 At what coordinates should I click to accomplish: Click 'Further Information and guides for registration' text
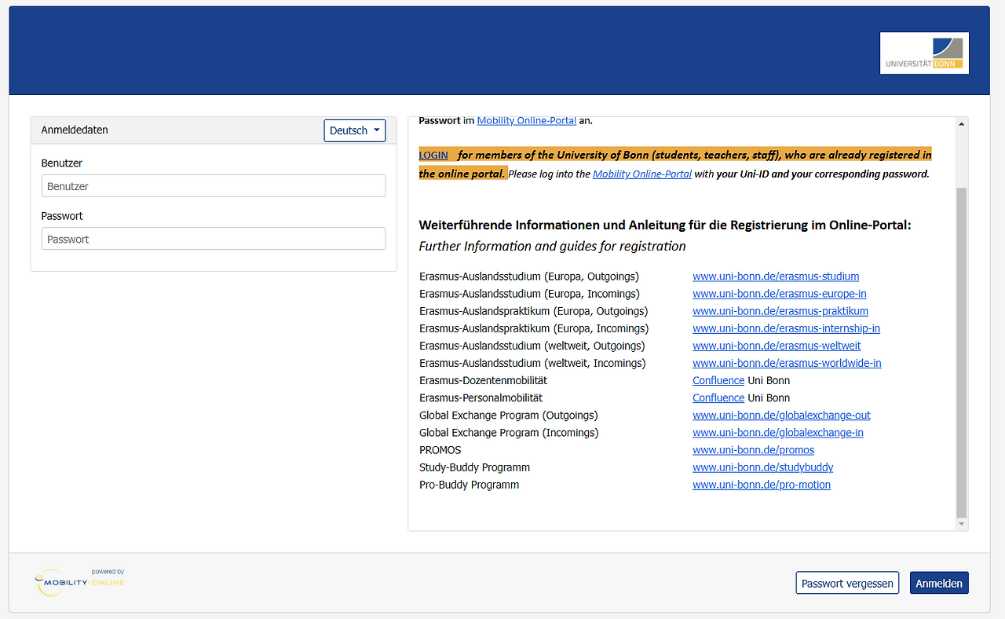point(553,247)
